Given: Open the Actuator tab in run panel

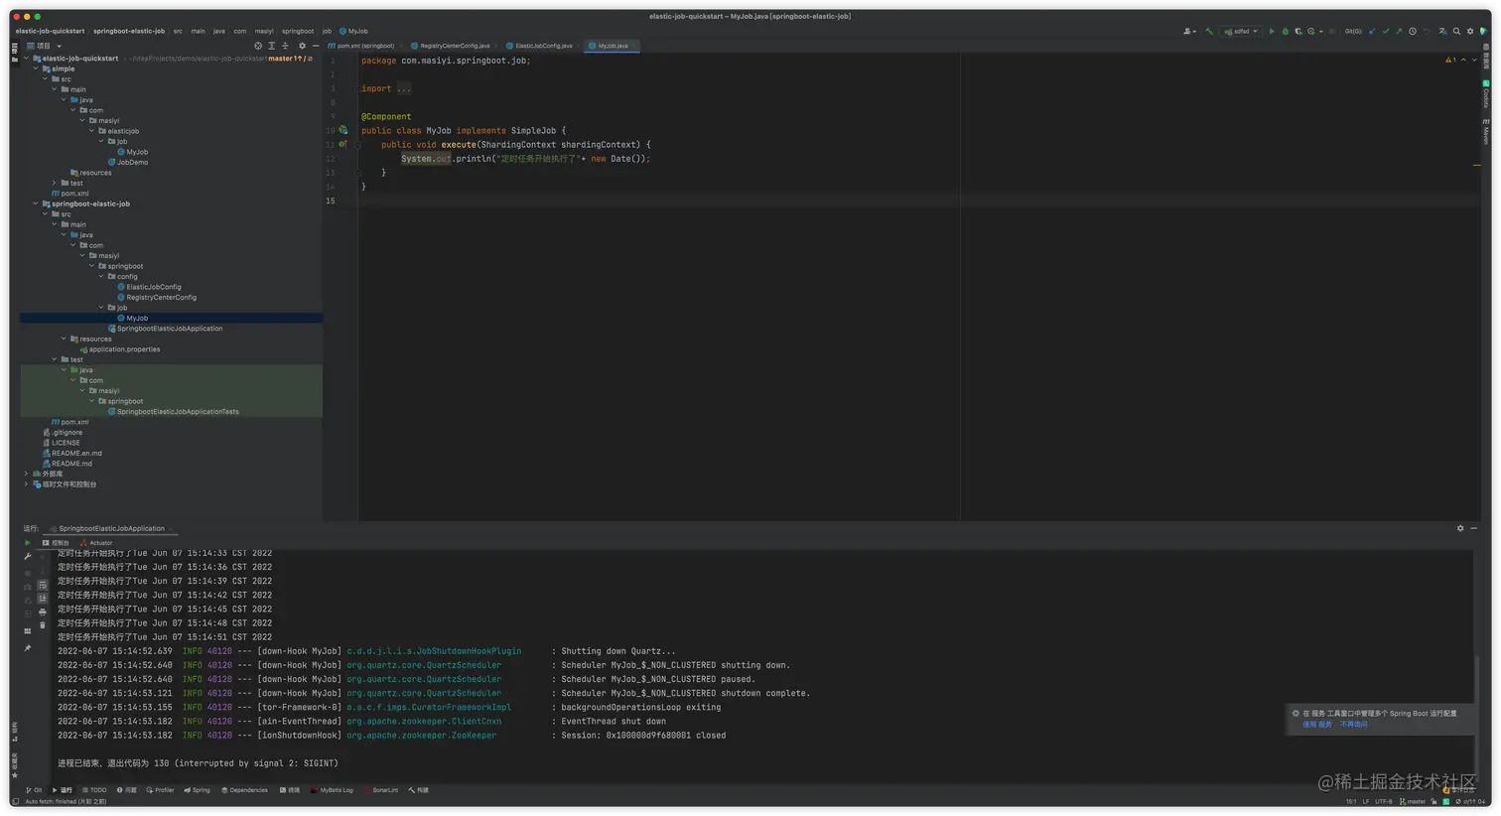Looking at the screenshot, I should click(98, 543).
